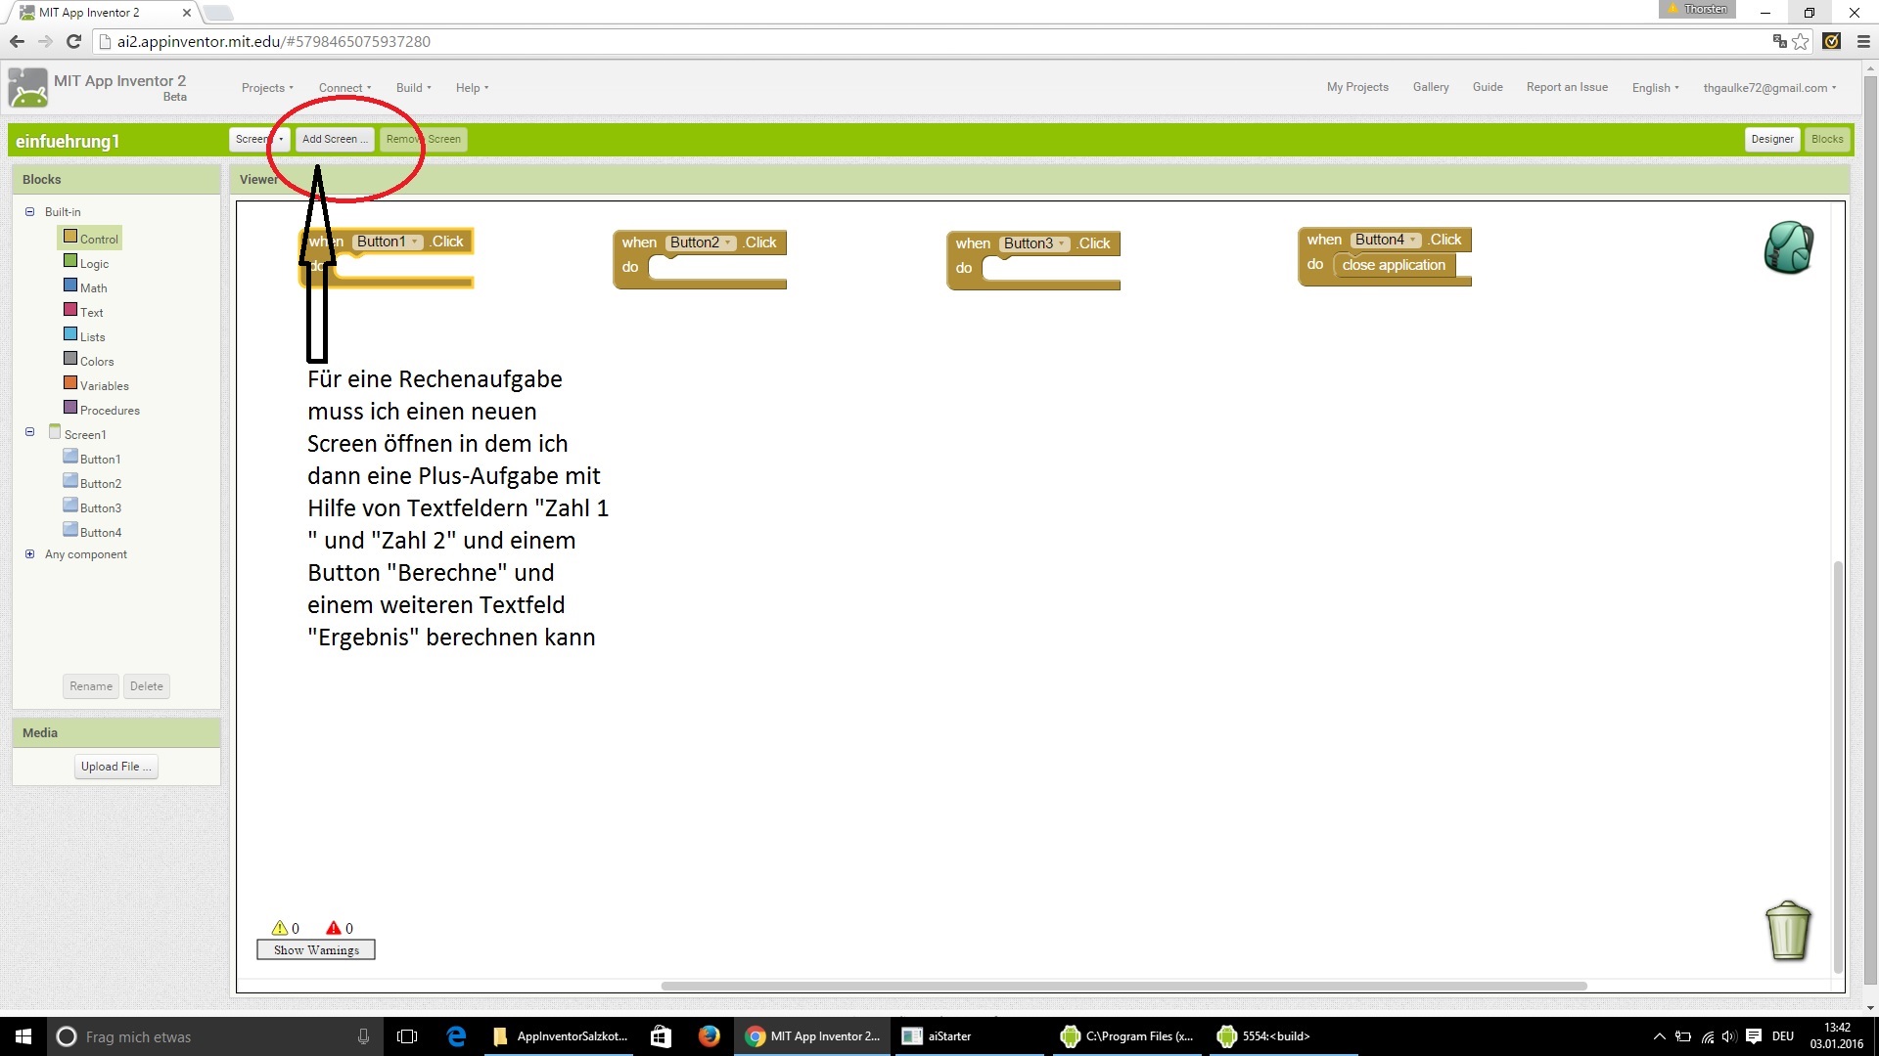Collapse the Screen1 tree section

[x=29, y=431]
